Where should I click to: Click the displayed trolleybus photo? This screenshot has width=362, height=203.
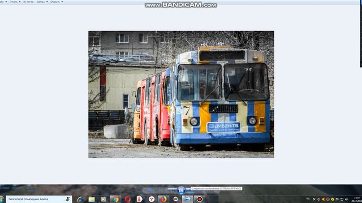[x=181, y=94]
